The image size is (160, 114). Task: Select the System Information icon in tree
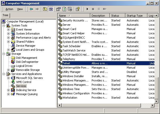pos(13,34)
